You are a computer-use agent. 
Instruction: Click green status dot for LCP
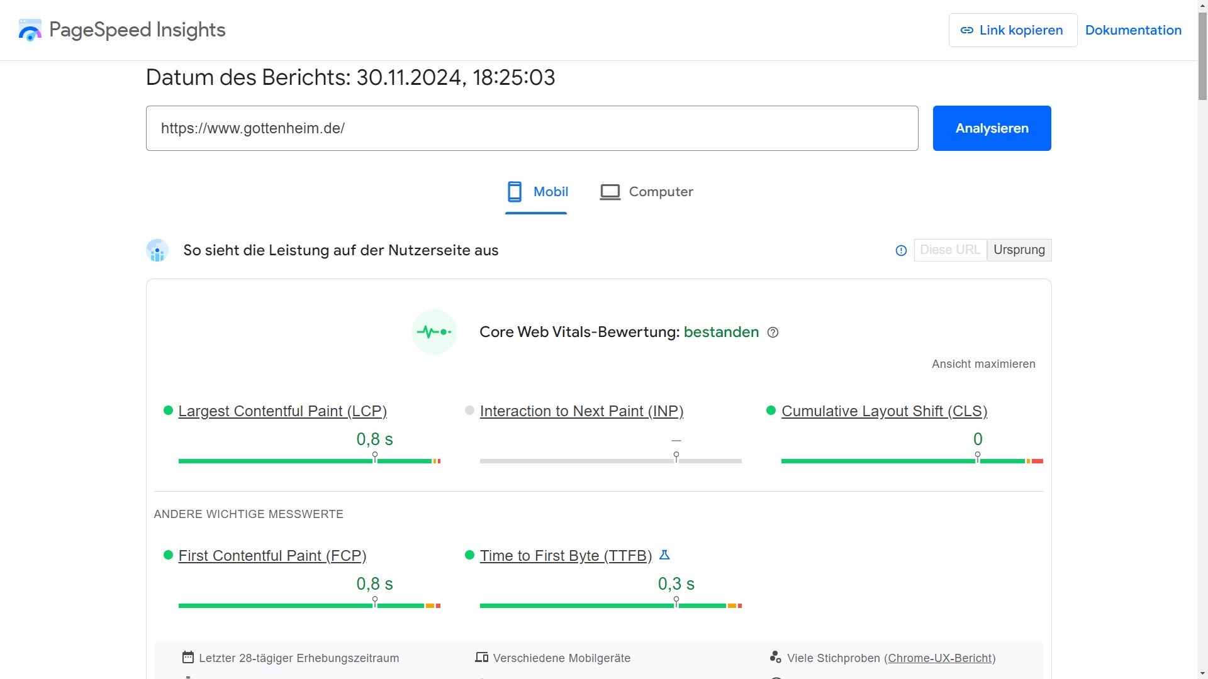[x=168, y=411]
